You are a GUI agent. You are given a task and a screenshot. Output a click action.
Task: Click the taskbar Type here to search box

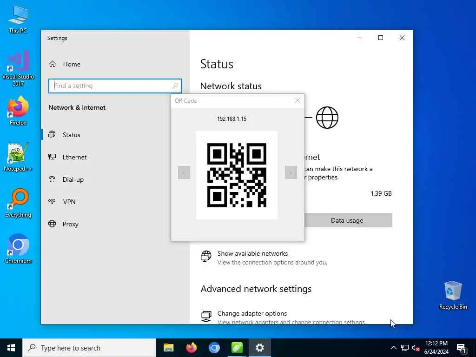point(89,348)
